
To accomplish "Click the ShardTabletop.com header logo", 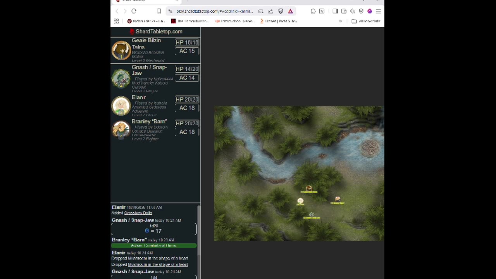I will pyautogui.click(x=156, y=31).
